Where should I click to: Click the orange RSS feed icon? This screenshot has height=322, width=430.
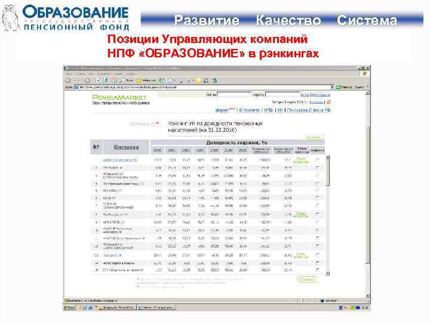328,102
